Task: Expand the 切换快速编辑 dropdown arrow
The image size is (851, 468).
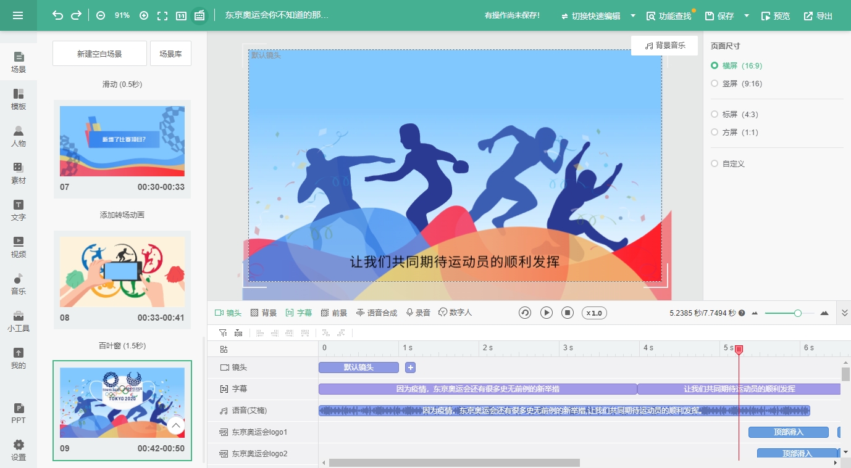Action: (633, 15)
